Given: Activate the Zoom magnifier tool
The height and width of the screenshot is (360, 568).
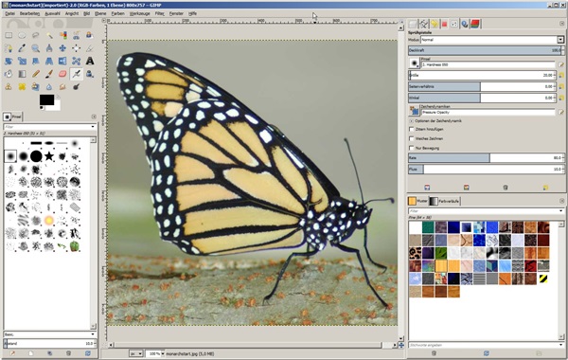Looking at the screenshot, I should 36,48.
